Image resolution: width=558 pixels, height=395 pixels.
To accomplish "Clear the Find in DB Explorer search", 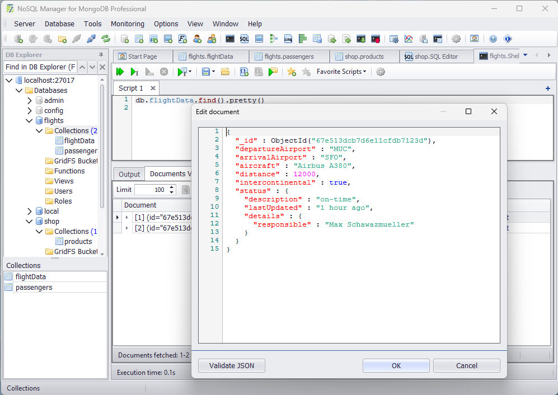I will point(102,67).
